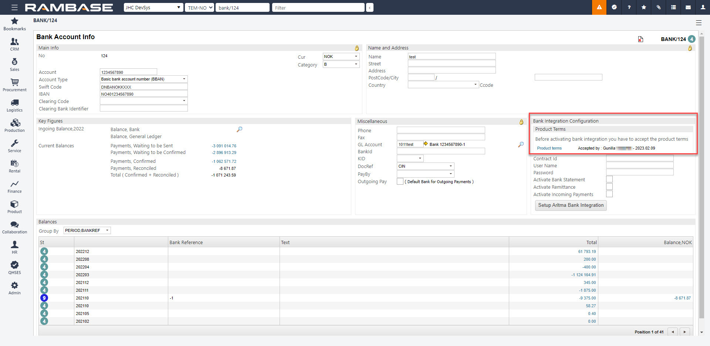Open the approvals checkmark icon in top bar

coord(614,7)
